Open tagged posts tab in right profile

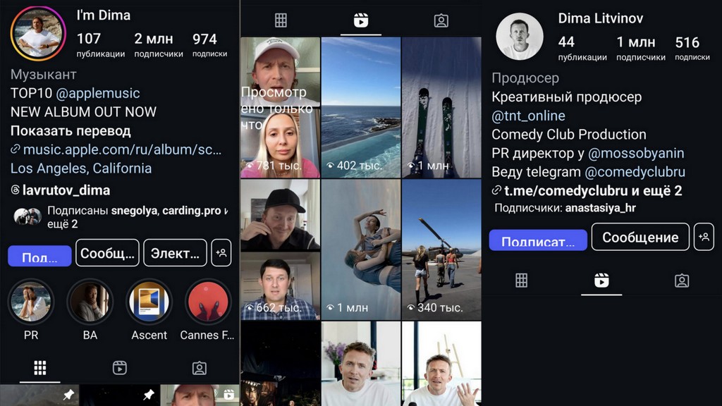pos(681,281)
